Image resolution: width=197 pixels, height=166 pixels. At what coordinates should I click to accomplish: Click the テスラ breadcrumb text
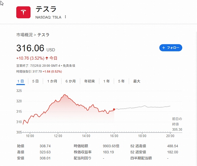point(43,35)
